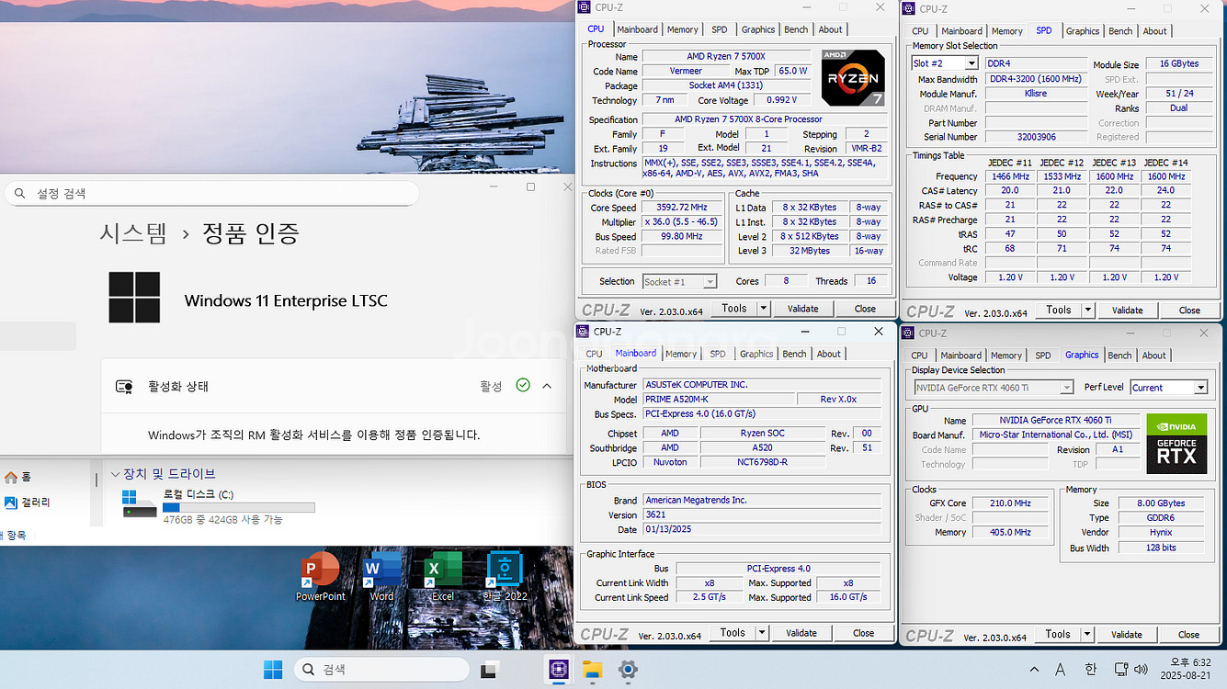Viewport: 1227px width, 689px height.
Task: Open Tools dropdown arrow in Mainboard window
Action: (x=762, y=633)
